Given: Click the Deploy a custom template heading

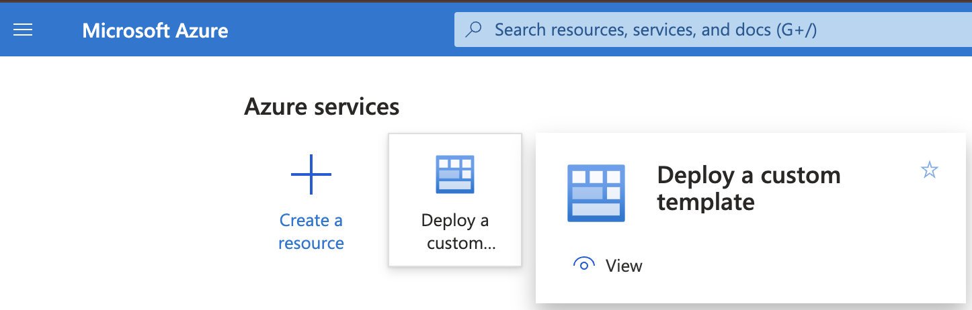Looking at the screenshot, I should (749, 188).
